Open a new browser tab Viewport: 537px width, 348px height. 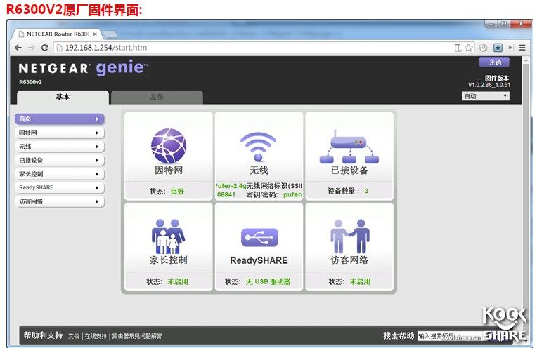coord(110,34)
